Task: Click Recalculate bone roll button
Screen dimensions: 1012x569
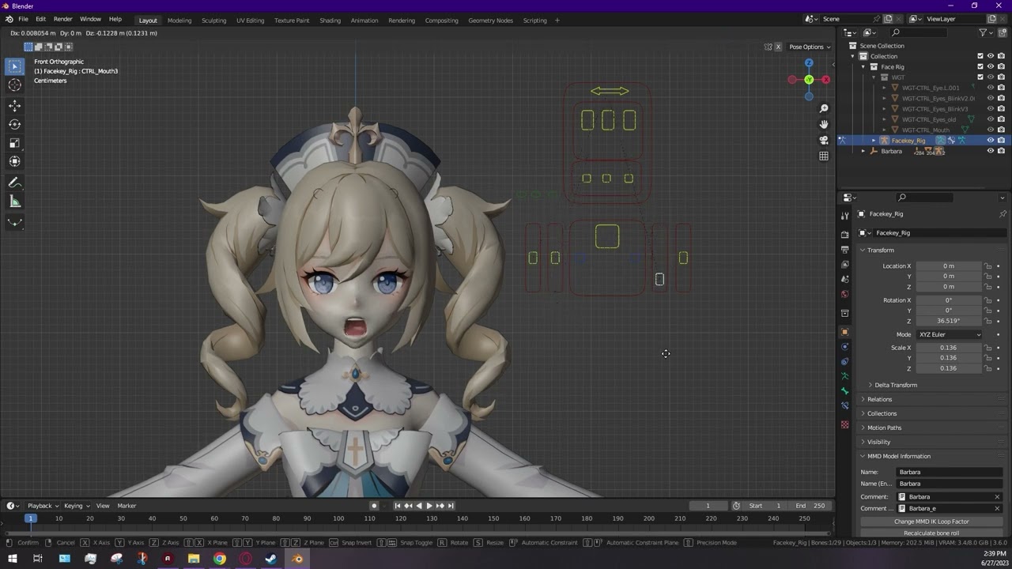Action: click(x=931, y=533)
